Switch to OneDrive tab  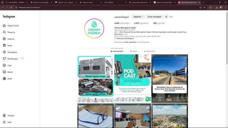pos(115,2)
